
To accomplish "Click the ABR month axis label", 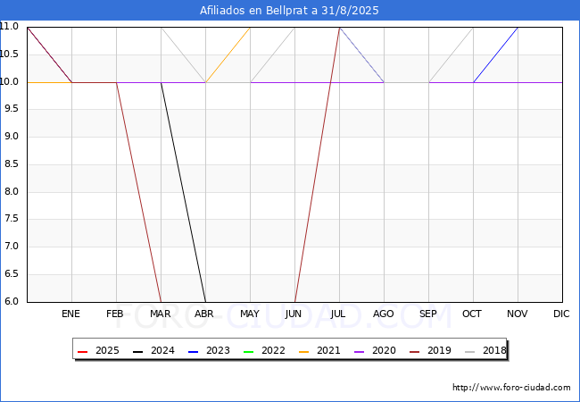I will coord(204,314).
